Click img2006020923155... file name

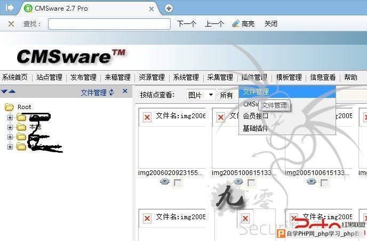click(170, 173)
